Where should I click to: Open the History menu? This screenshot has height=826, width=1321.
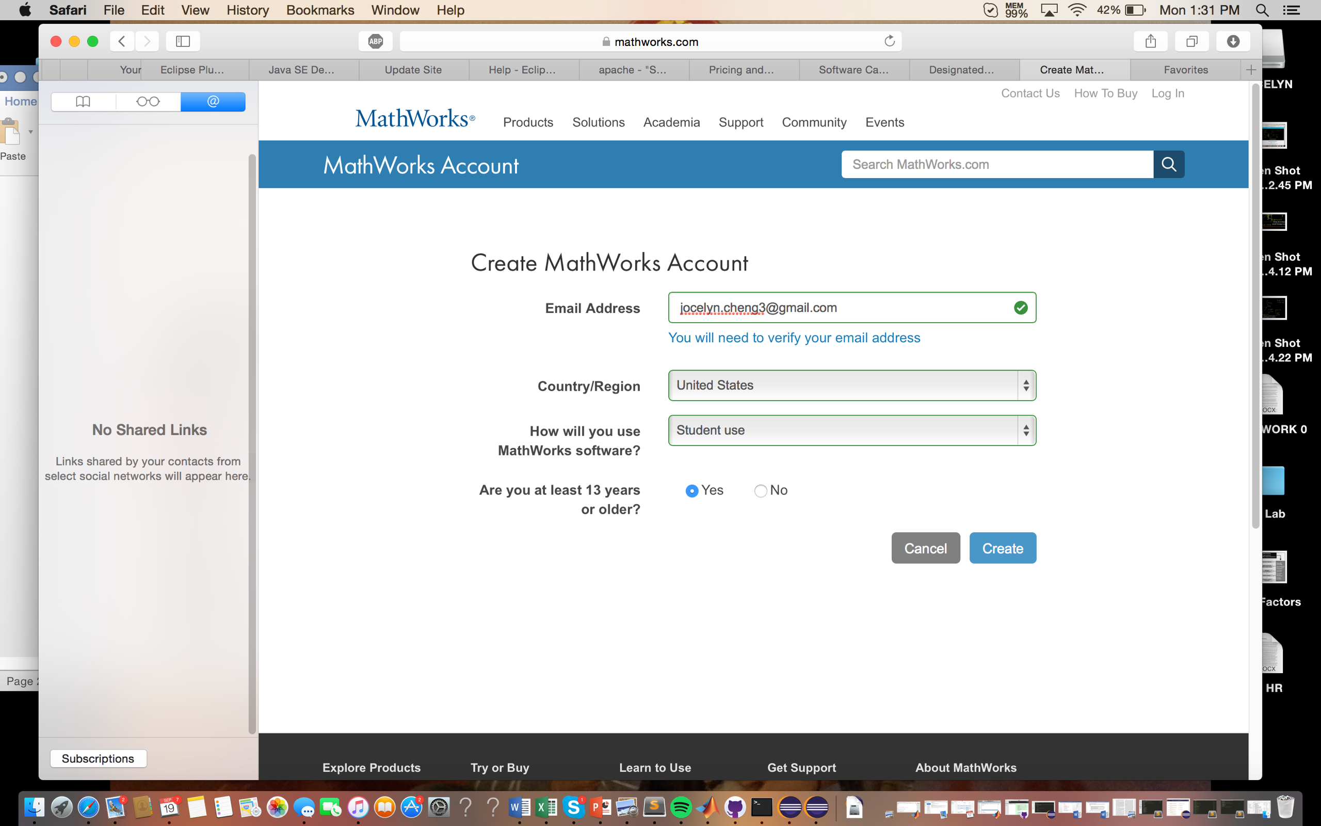(x=247, y=10)
